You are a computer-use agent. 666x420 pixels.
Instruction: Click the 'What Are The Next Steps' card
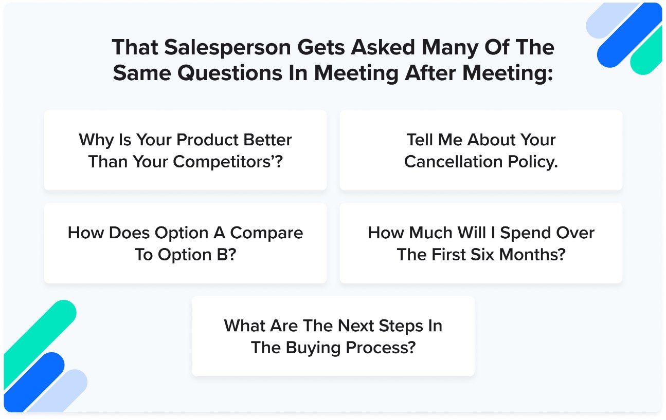[x=333, y=336]
